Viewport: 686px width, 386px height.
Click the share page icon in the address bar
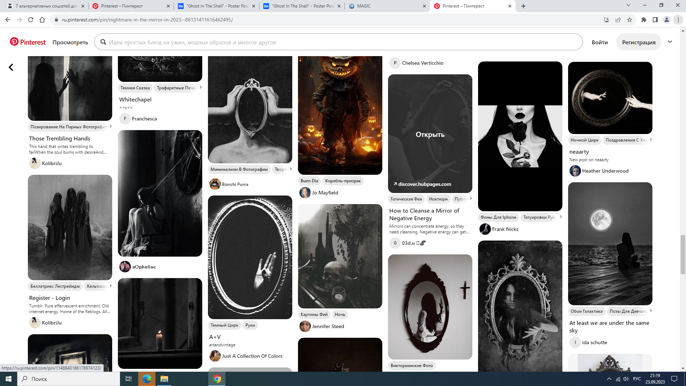click(x=618, y=20)
